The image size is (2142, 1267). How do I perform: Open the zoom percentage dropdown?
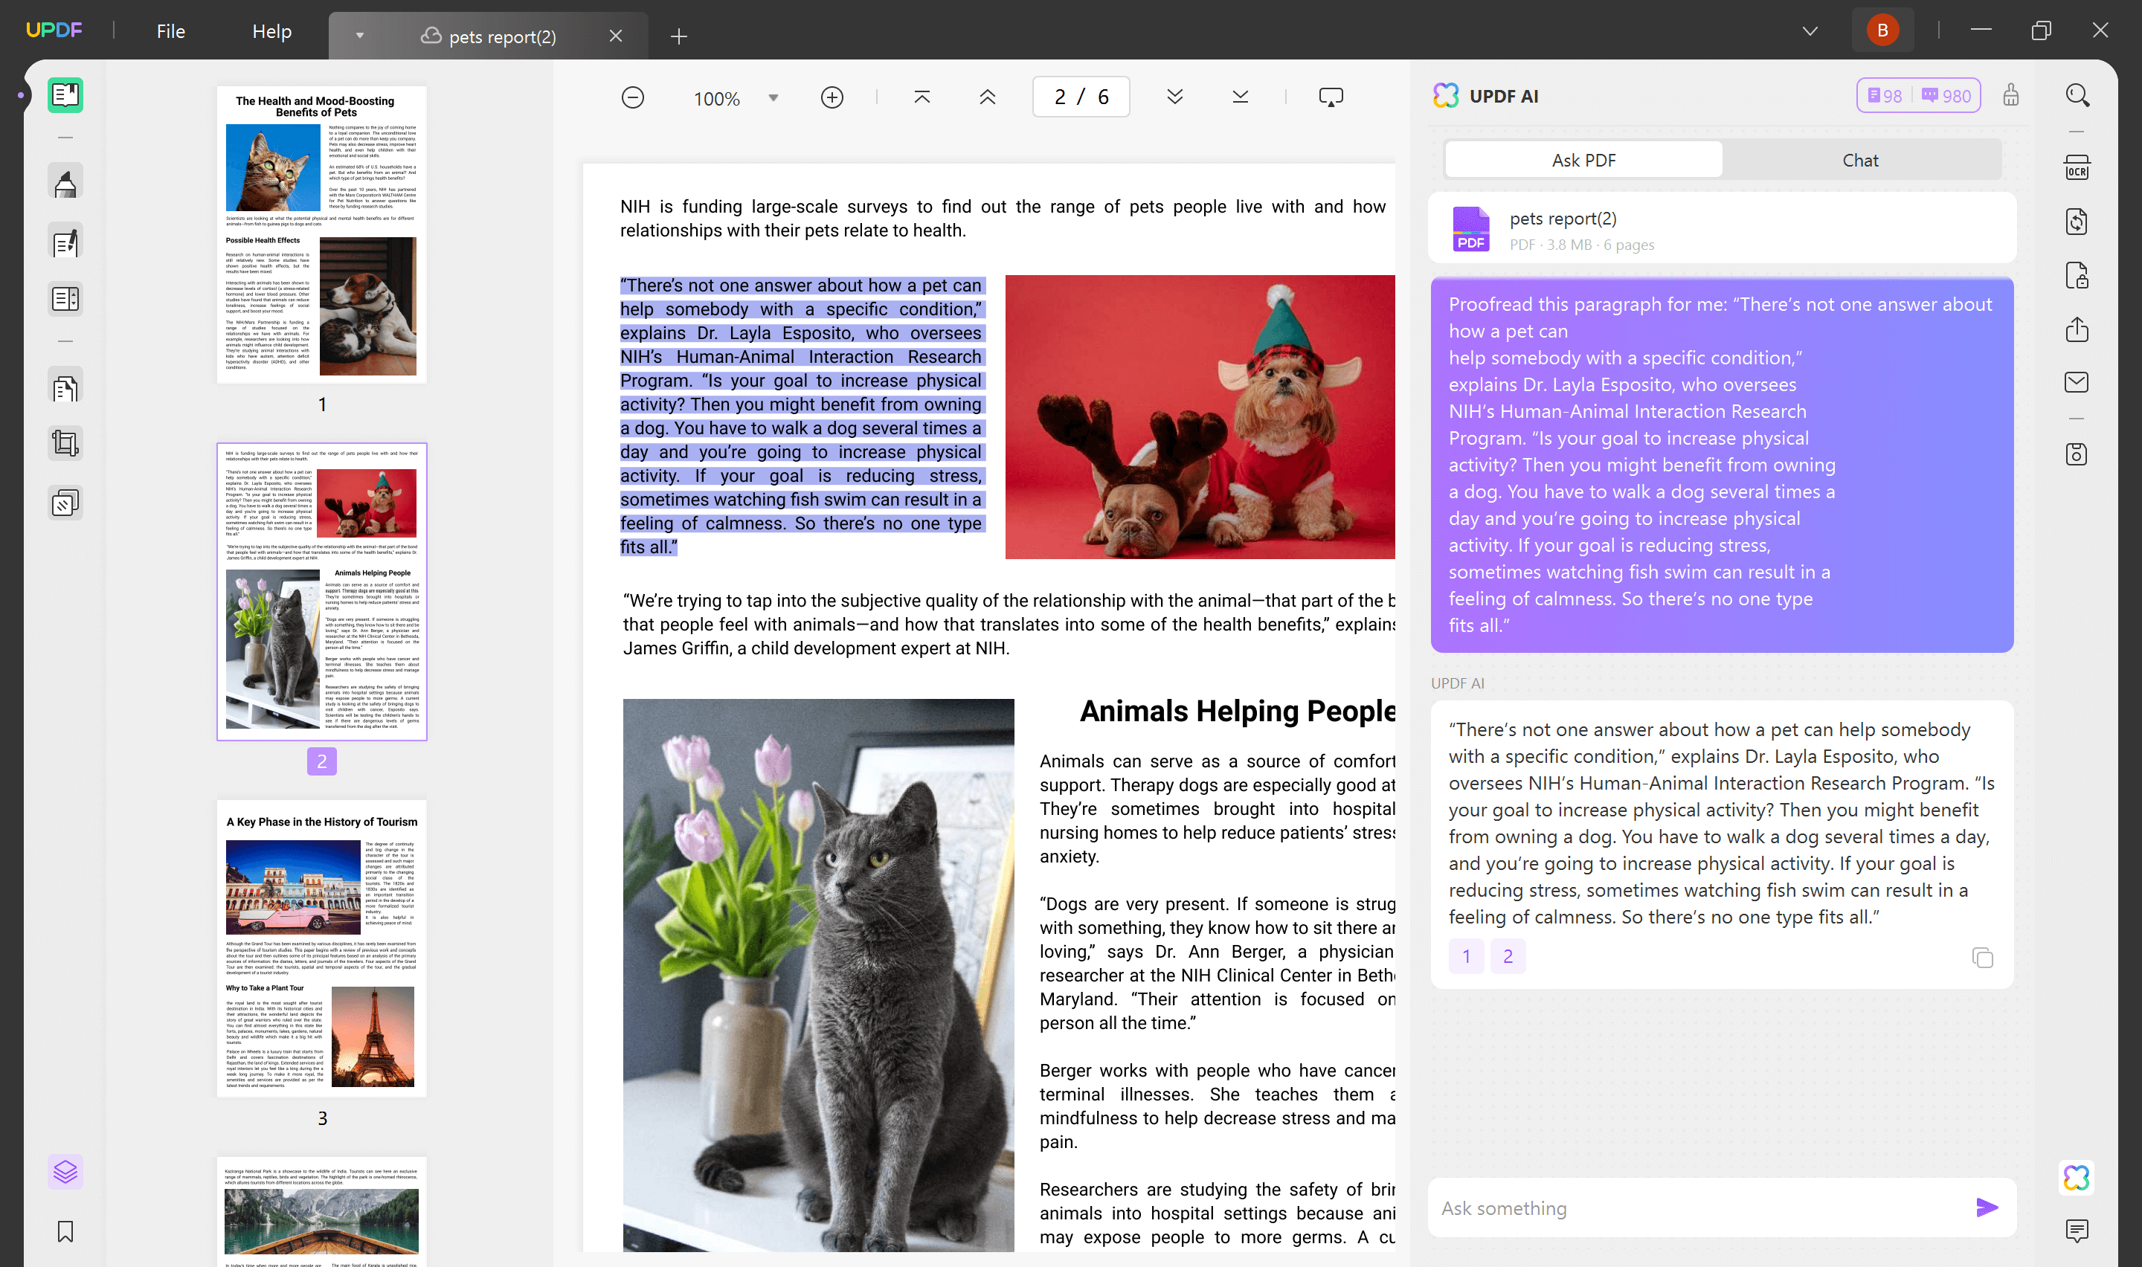pyautogui.click(x=773, y=97)
